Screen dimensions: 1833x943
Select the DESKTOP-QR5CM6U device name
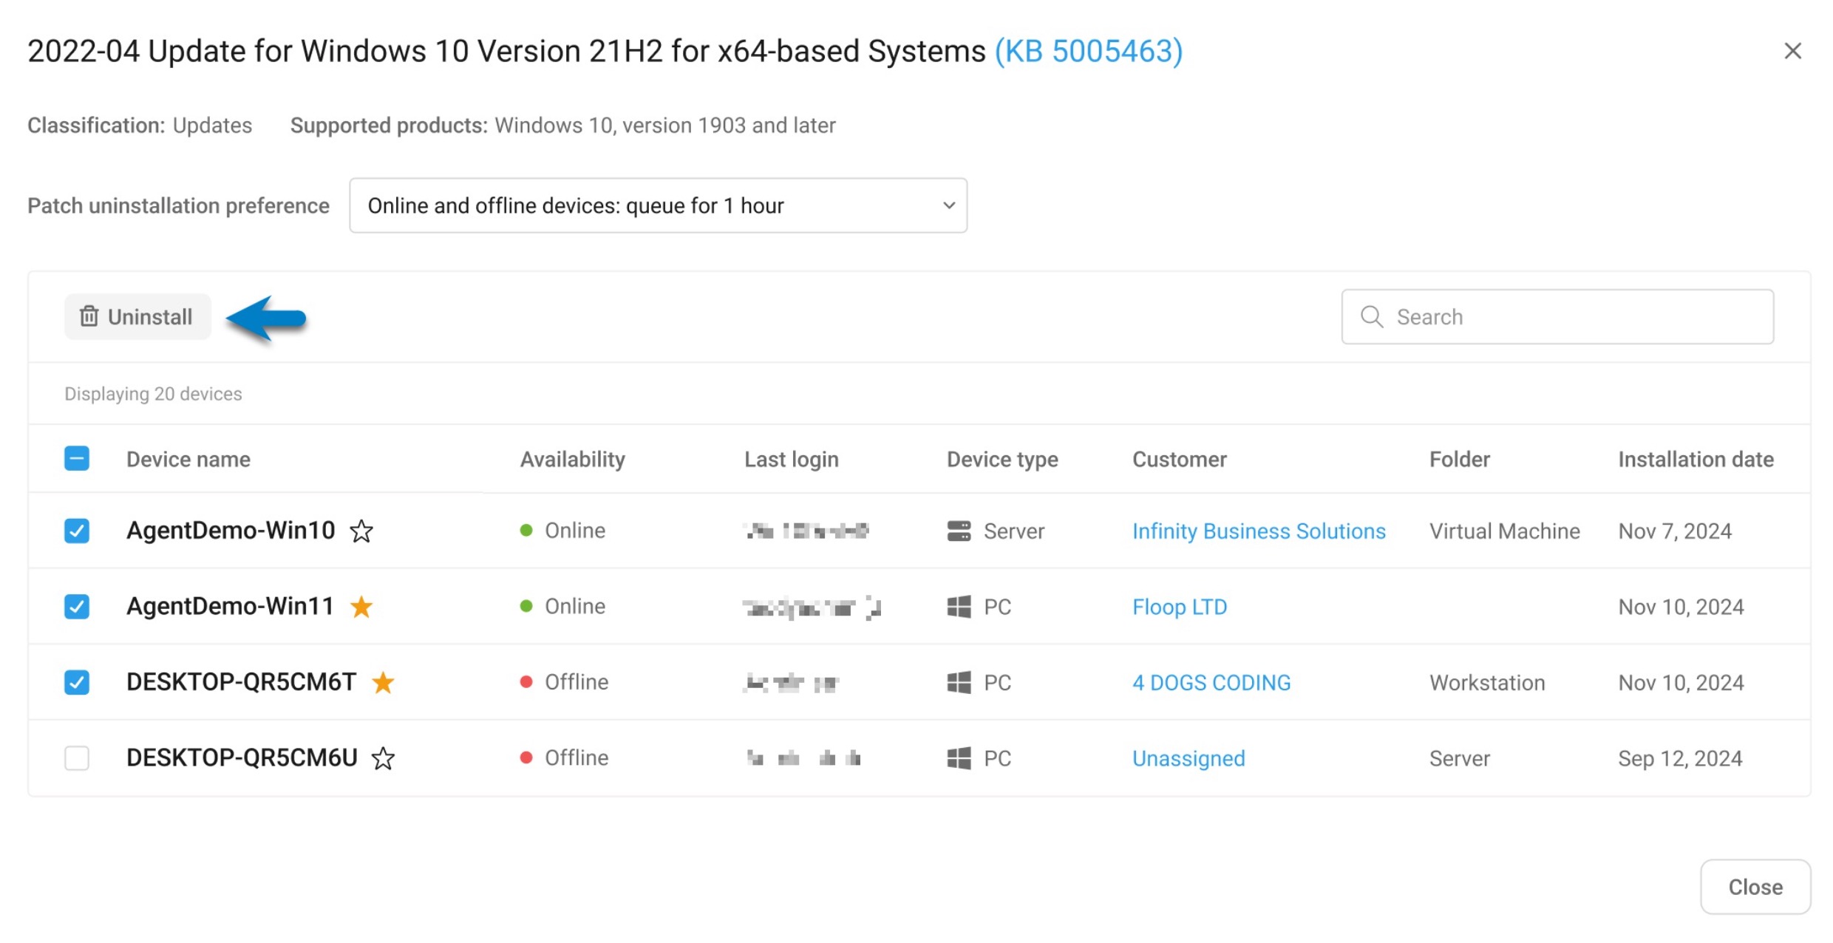click(x=242, y=758)
